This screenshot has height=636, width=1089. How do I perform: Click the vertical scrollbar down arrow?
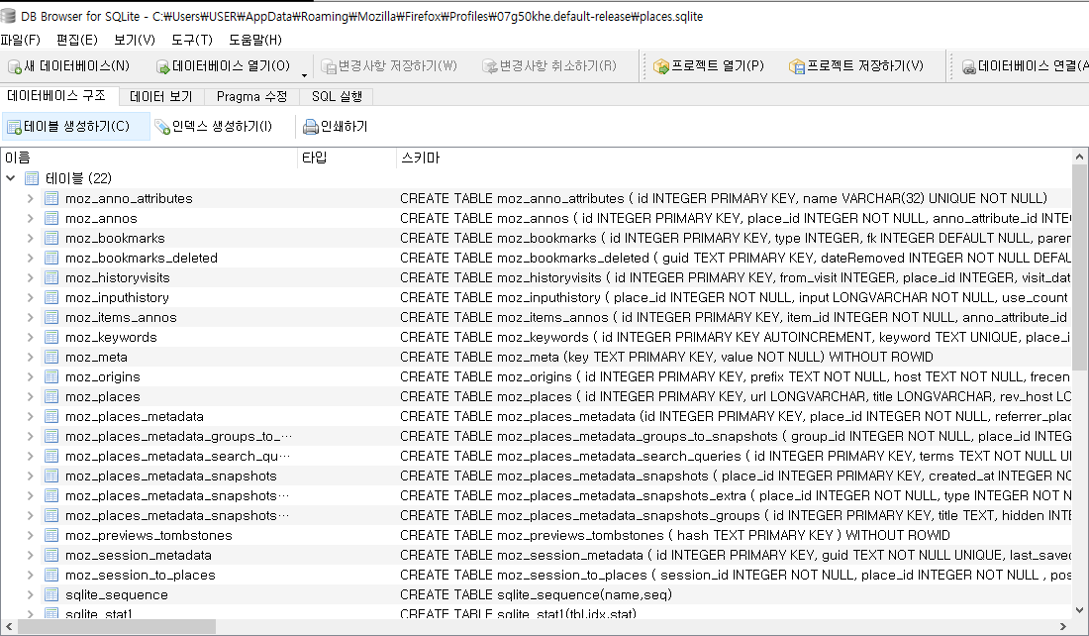[x=1080, y=611]
